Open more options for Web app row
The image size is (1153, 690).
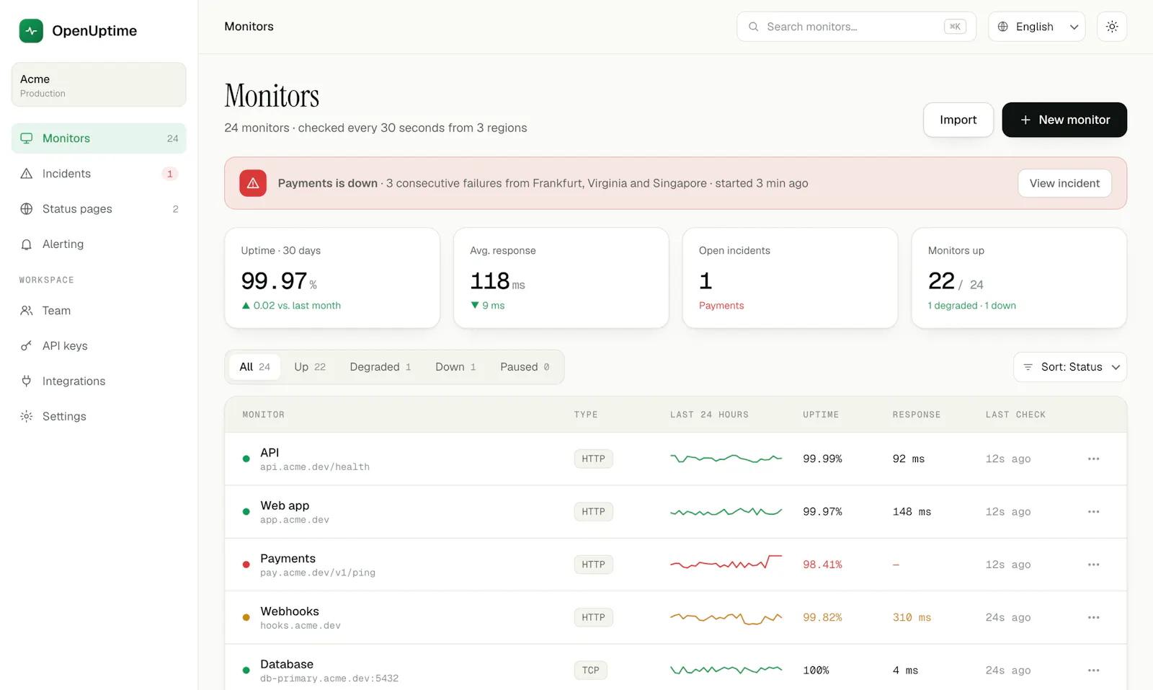tap(1093, 512)
